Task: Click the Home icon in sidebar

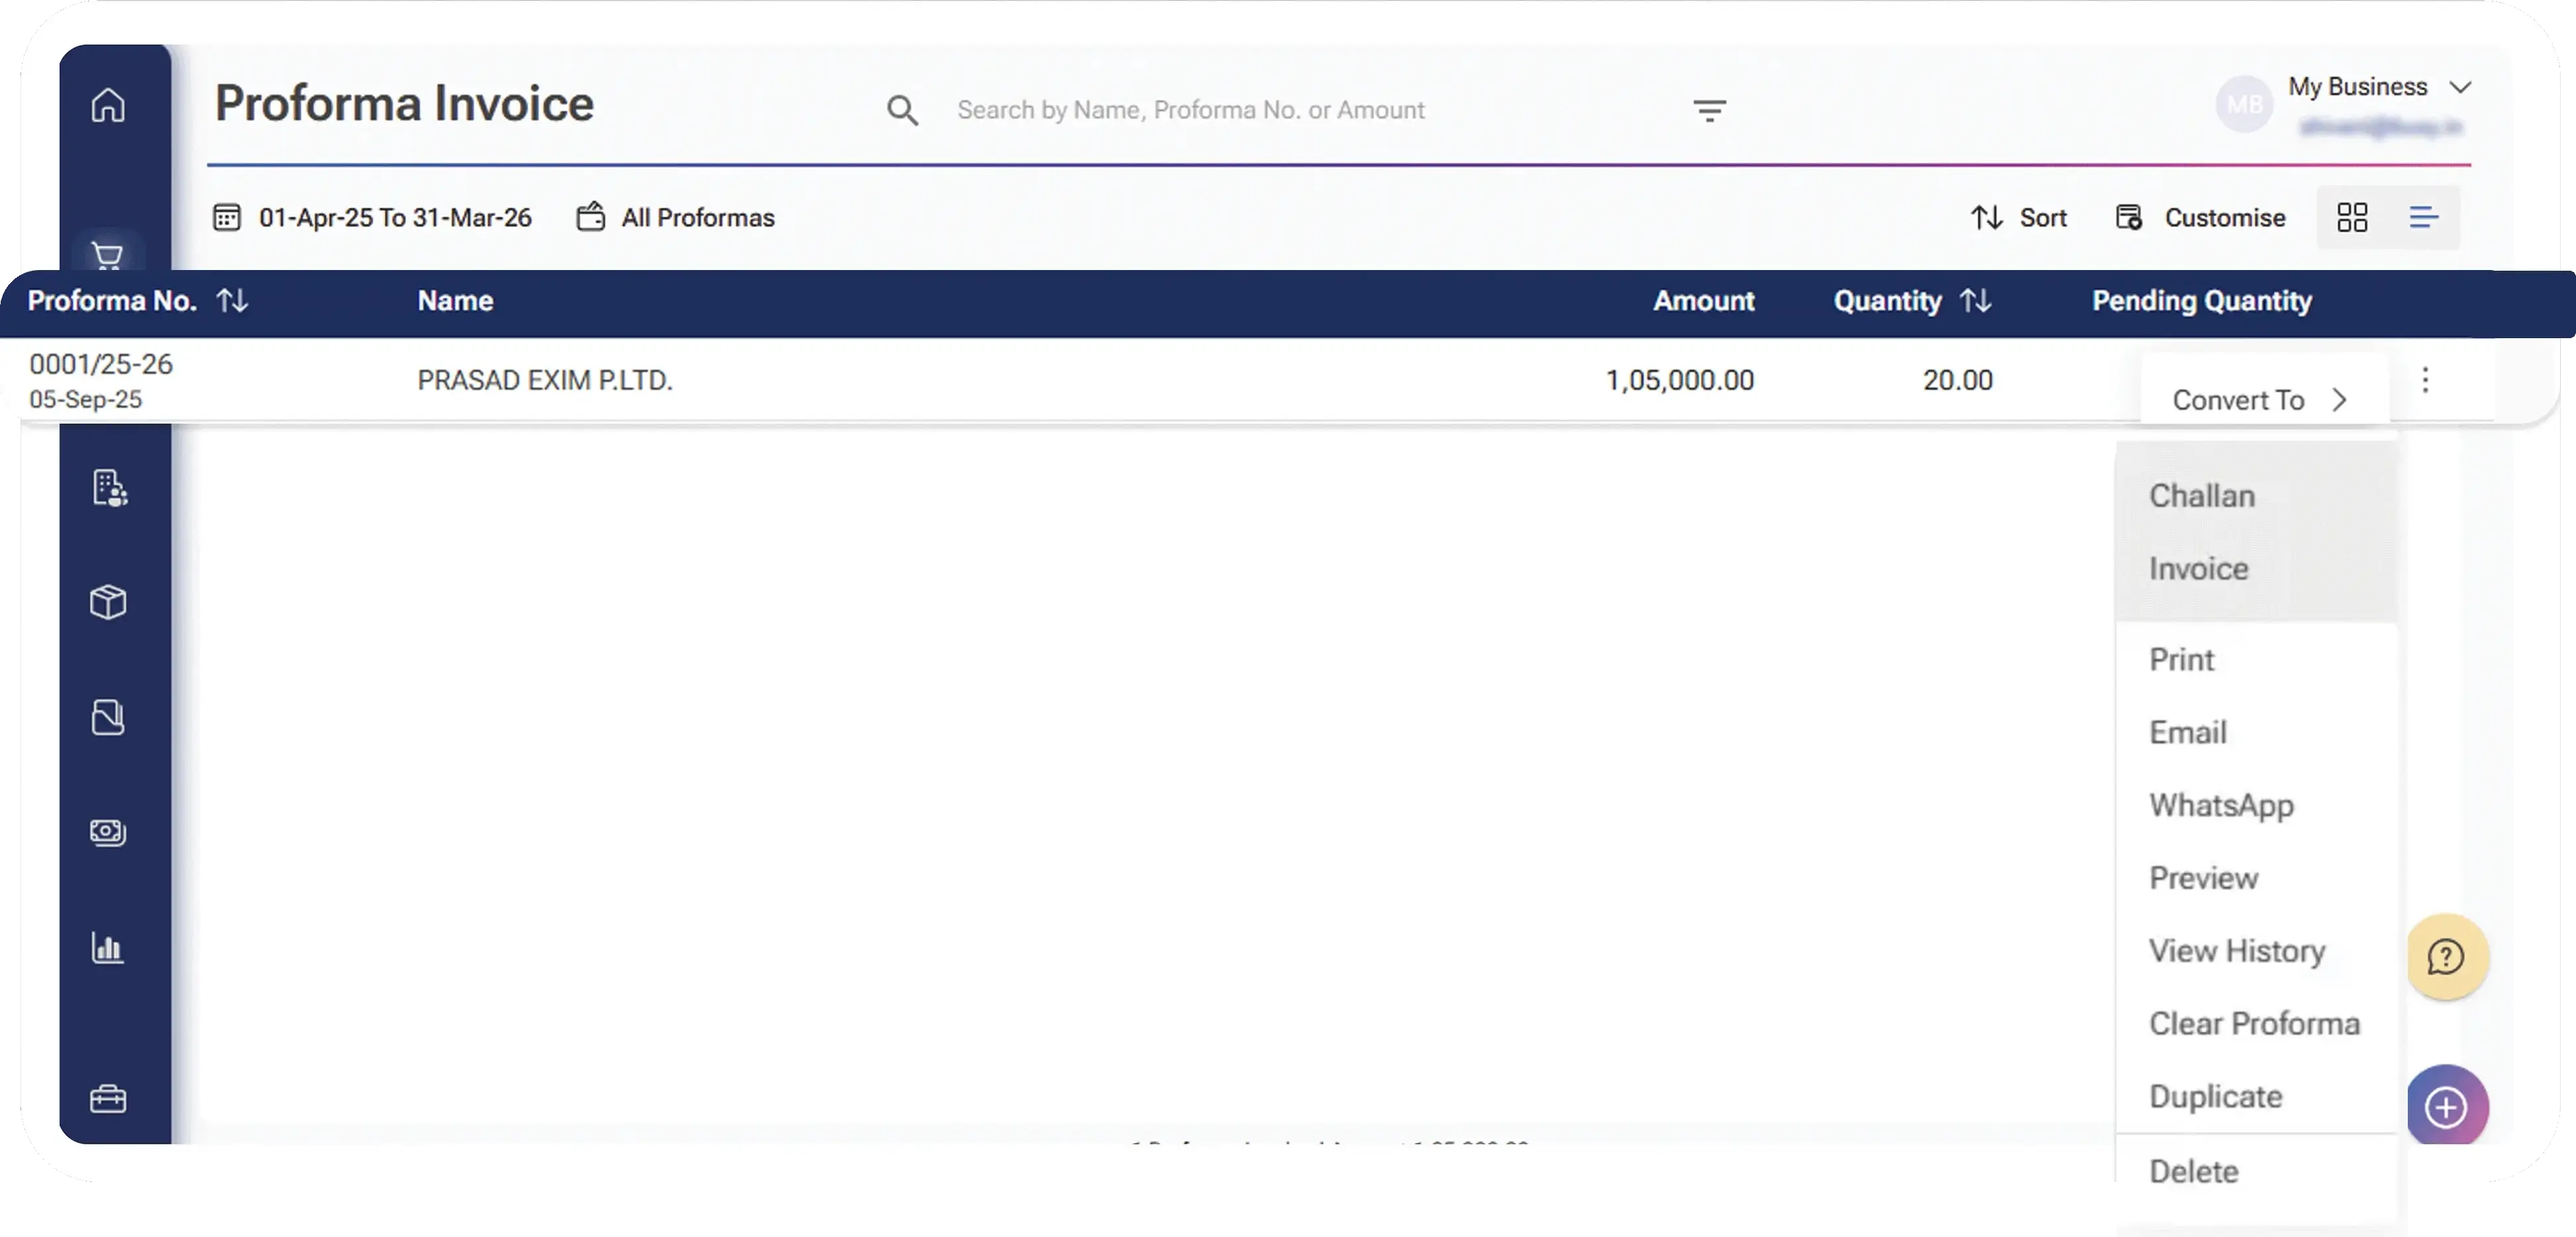Action: [x=108, y=105]
